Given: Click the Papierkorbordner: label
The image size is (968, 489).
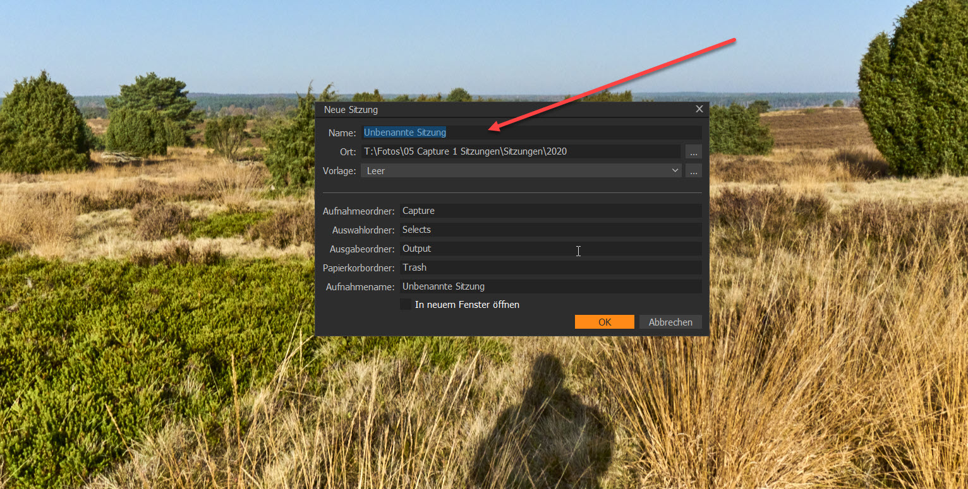Looking at the screenshot, I should (359, 268).
